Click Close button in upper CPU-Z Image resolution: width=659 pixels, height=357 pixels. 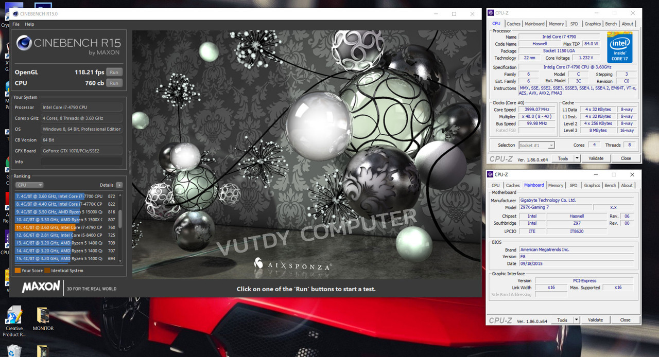pos(626,158)
